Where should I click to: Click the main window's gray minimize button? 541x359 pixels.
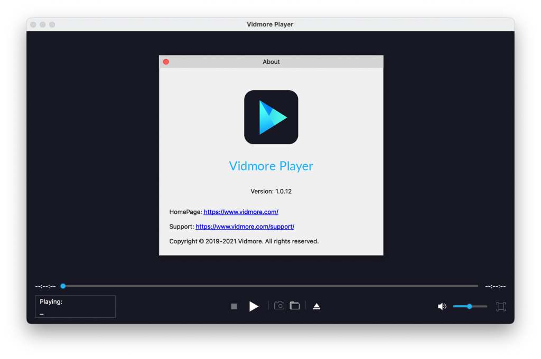(x=42, y=24)
